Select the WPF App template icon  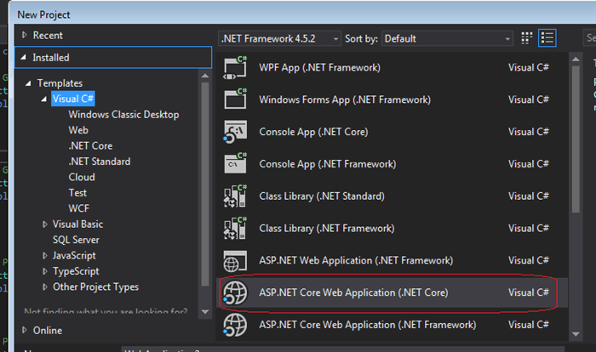pyautogui.click(x=235, y=67)
